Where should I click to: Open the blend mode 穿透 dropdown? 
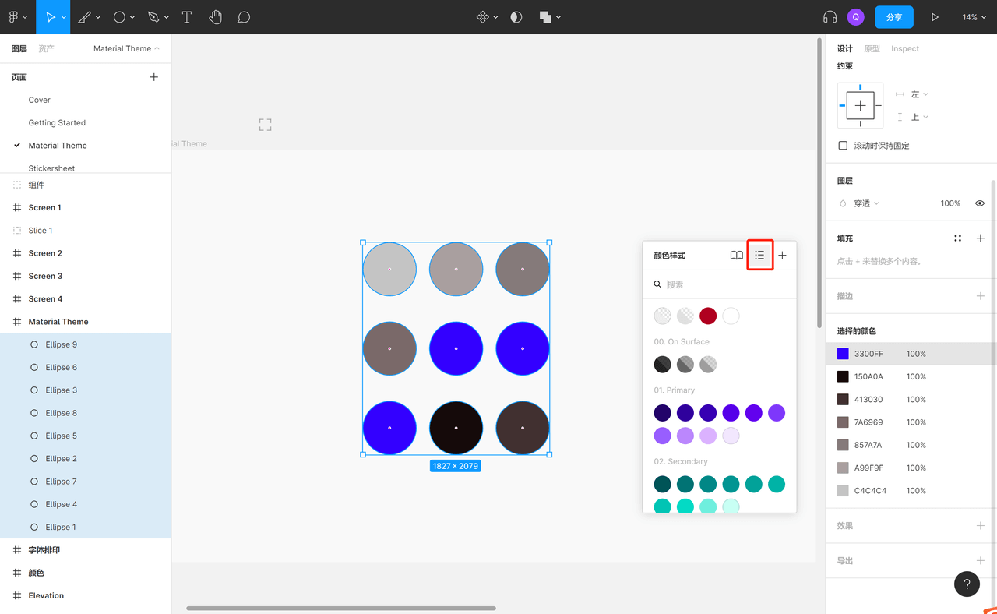coord(865,203)
